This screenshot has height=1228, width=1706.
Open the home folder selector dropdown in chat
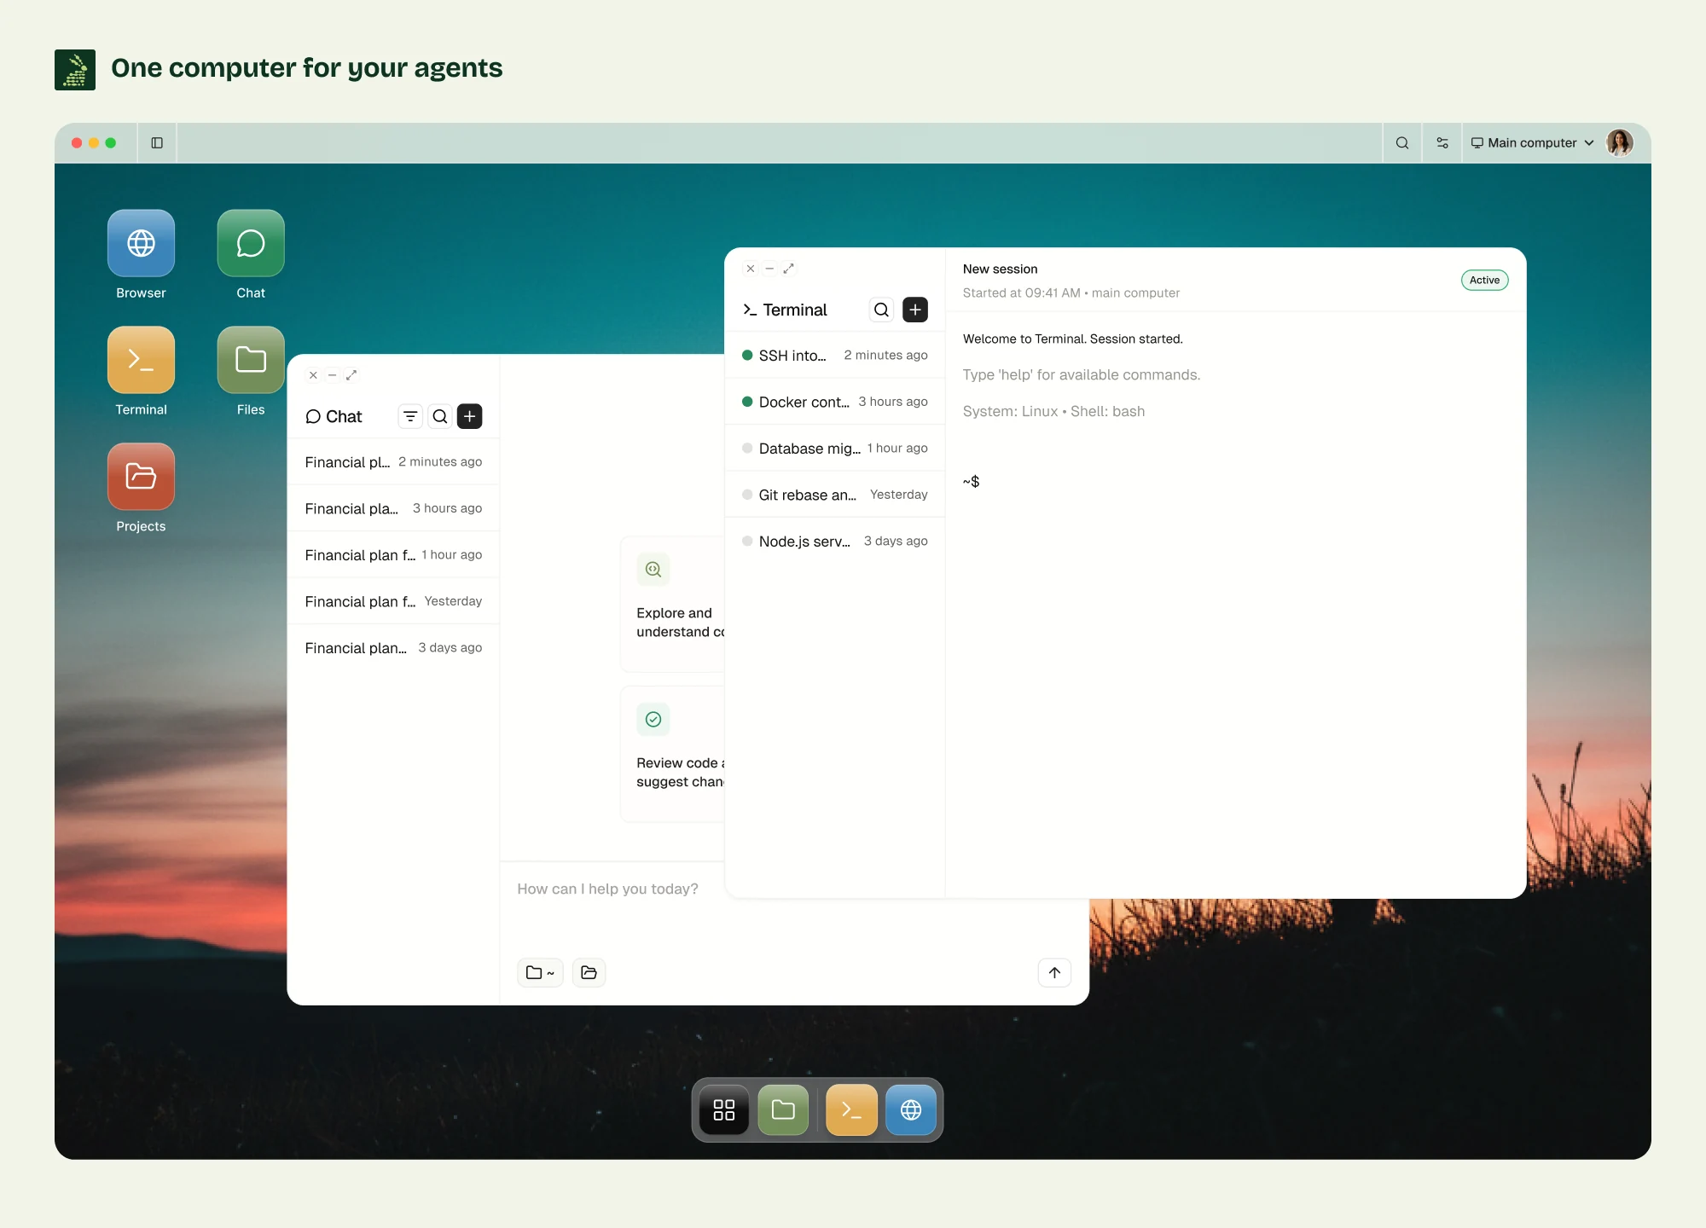tap(540, 972)
